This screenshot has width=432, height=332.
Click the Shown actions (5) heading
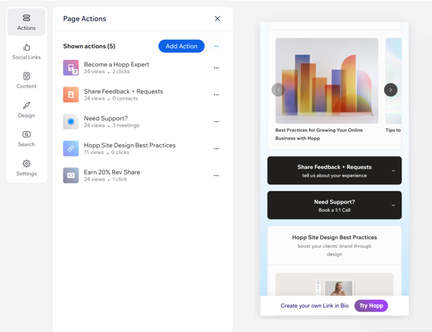click(89, 46)
